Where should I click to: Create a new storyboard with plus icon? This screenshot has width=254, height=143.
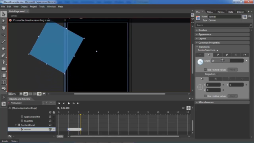[x=51, y=103]
